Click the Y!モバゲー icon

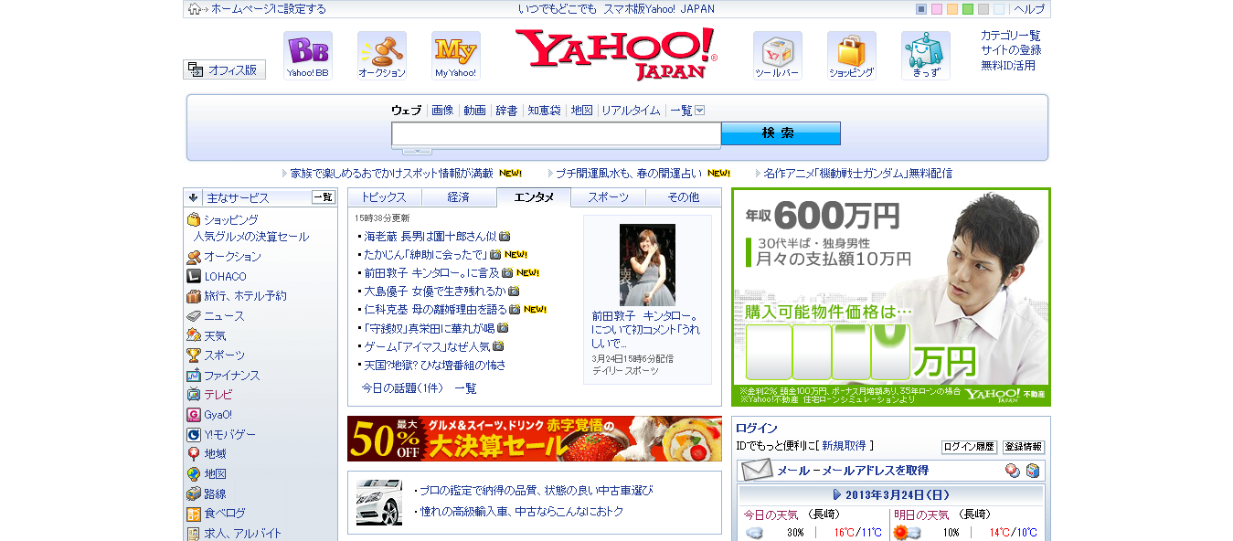(194, 435)
